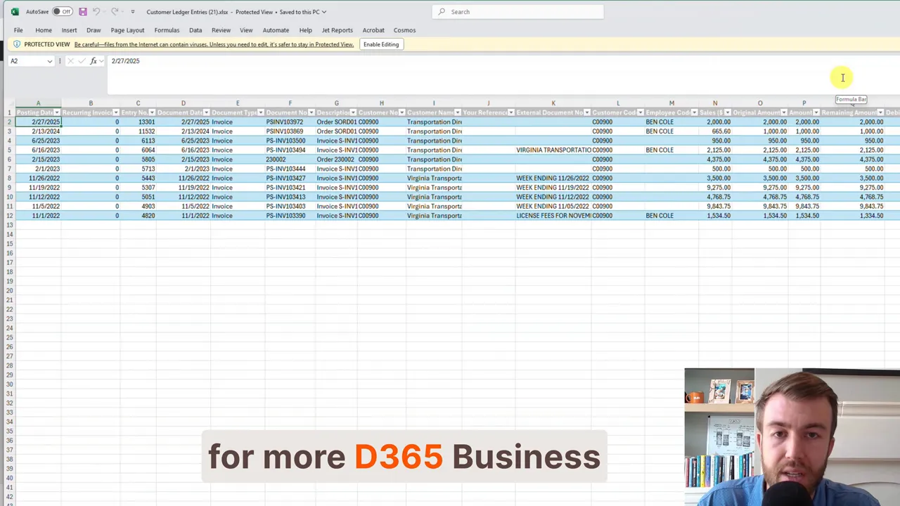Switch to the Formulas ribbon tab
Screen dimensions: 900x506
[167, 30]
